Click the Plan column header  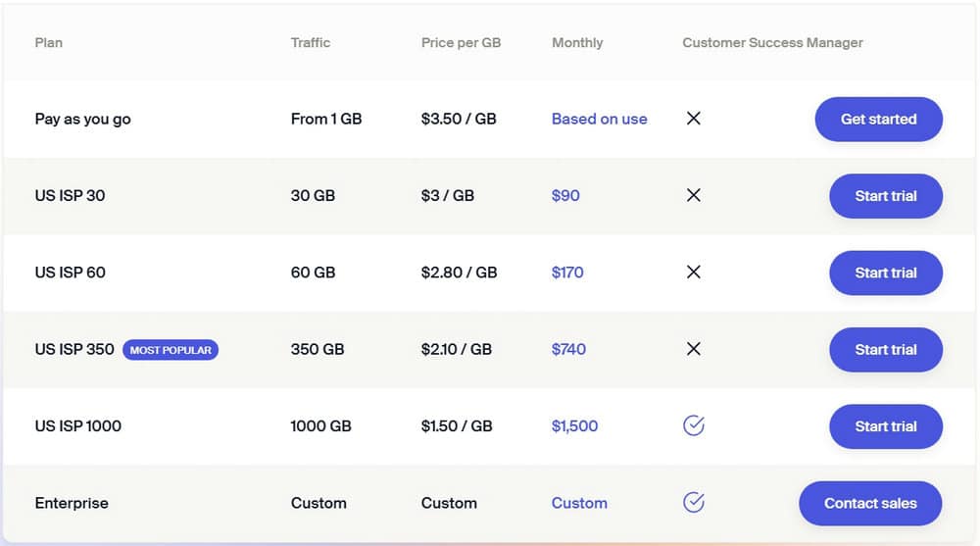[x=49, y=42]
